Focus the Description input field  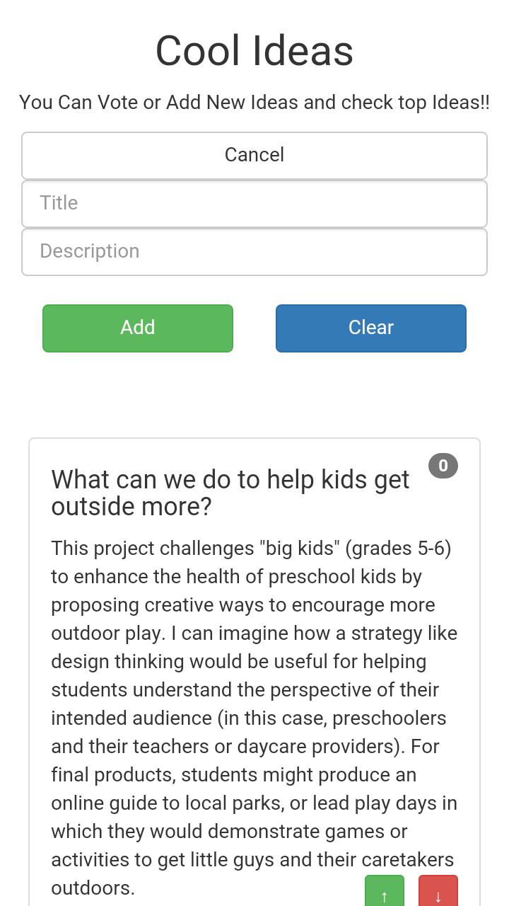click(255, 252)
